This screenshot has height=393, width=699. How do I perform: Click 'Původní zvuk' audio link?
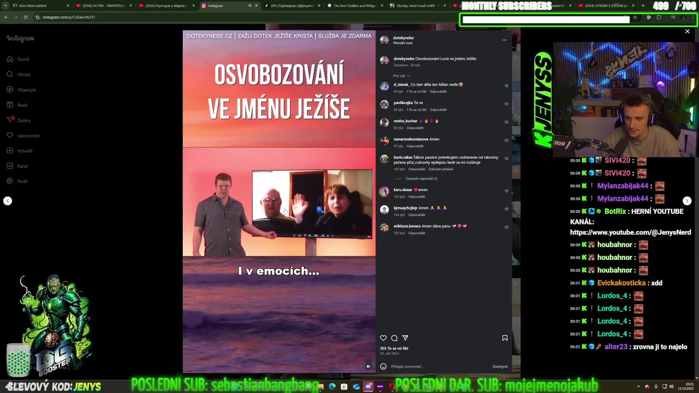tap(402, 43)
